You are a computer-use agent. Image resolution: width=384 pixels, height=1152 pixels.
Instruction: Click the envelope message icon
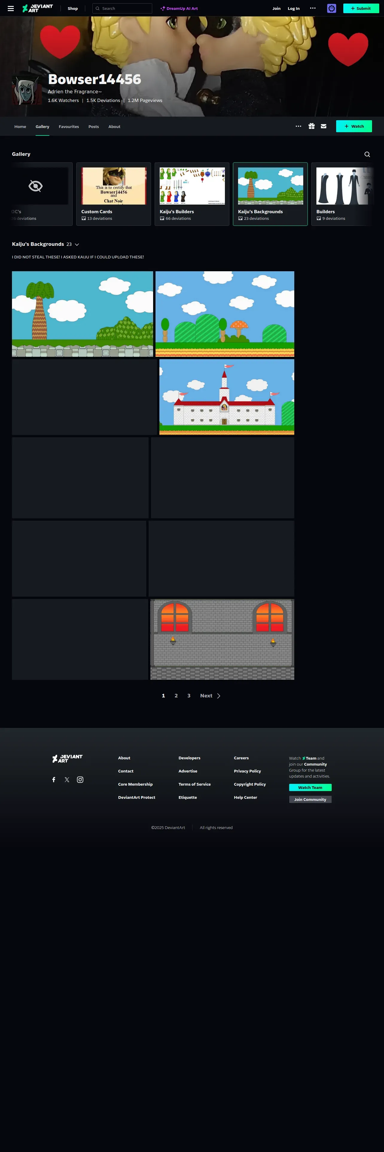324,127
